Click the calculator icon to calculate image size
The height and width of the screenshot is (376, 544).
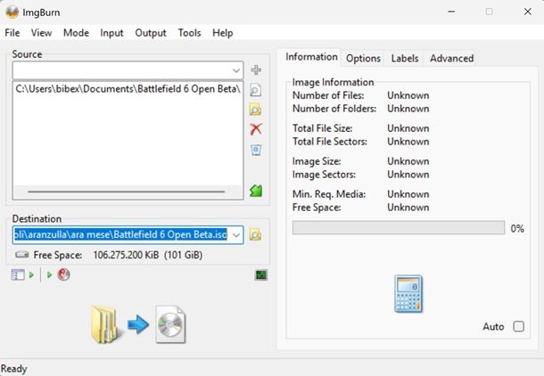408,293
